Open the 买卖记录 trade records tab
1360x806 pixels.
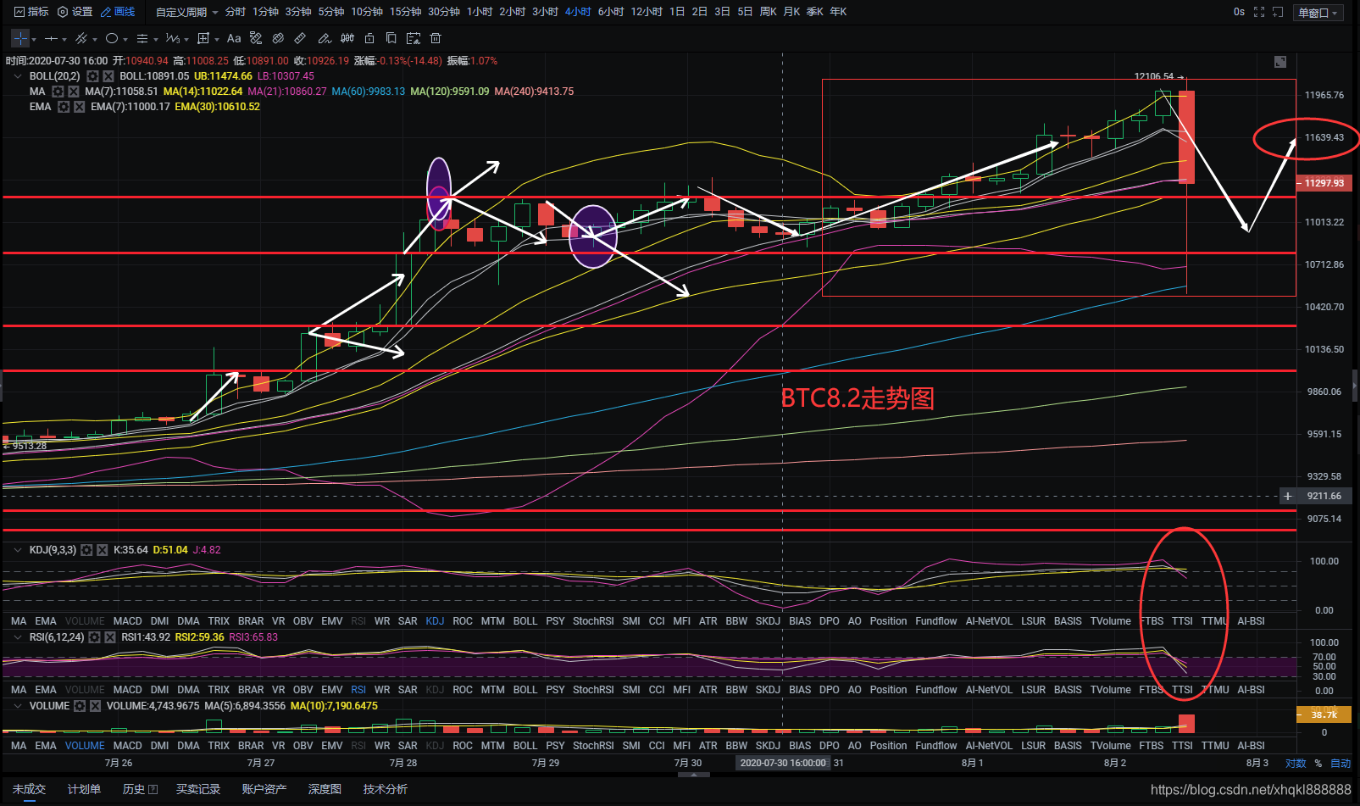coord(198,789)
